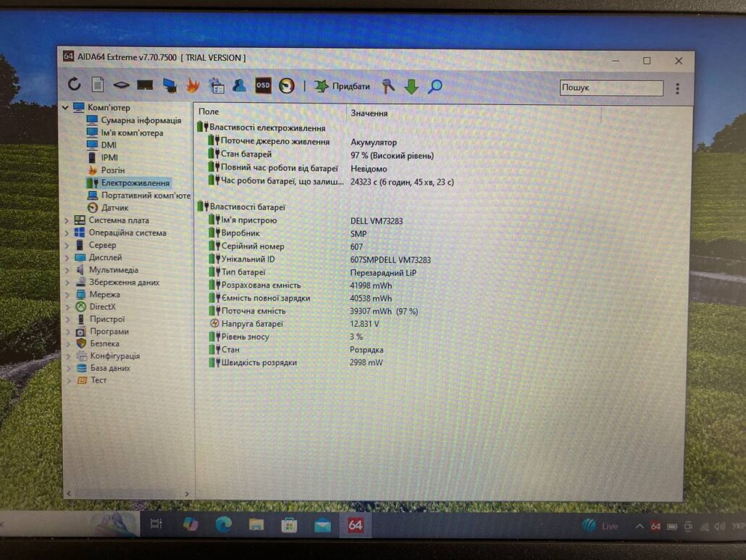Show hidden system tray icons chevron
746x560 pixels.
[640, 526]
